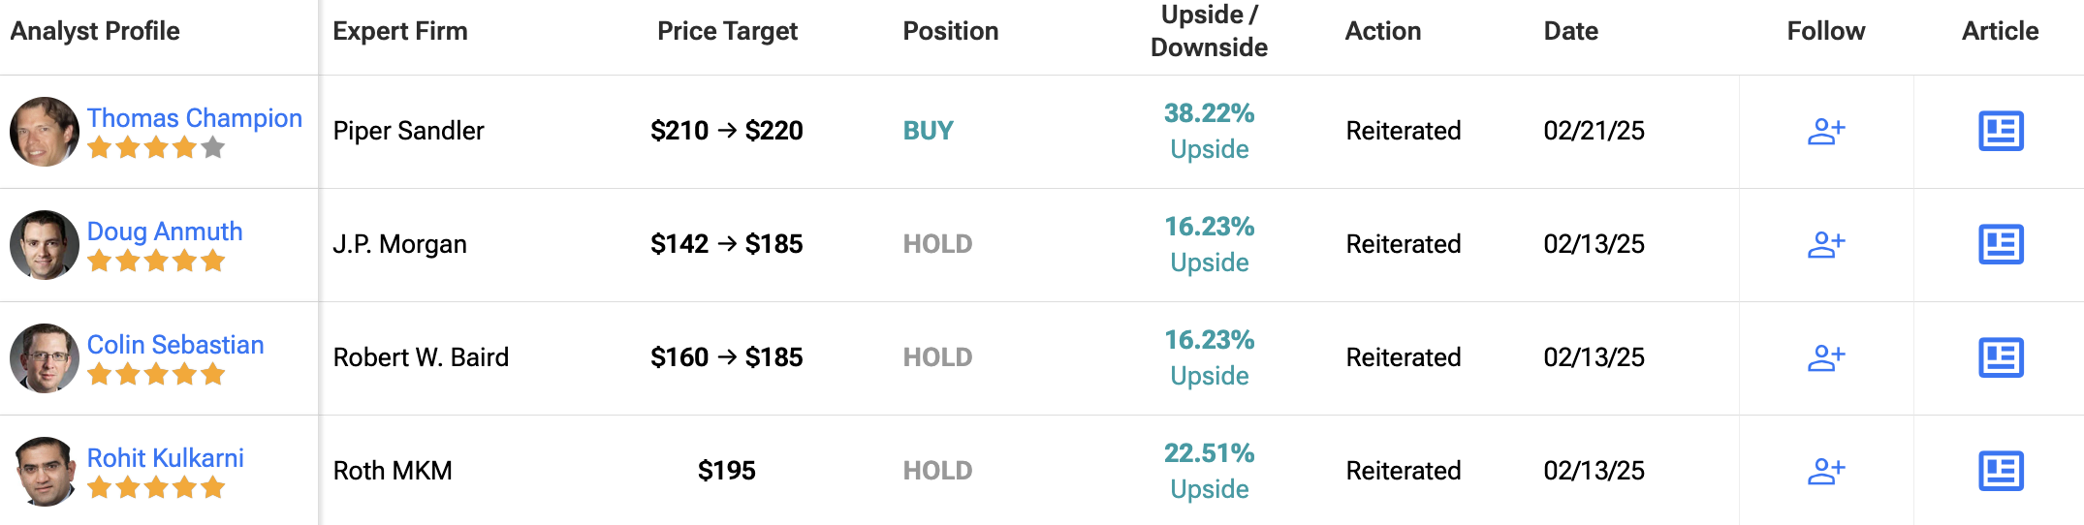This screenshot has width=2084, height=525.
Task: Open Colin Sebastian profile link
Action: (175, 345)
